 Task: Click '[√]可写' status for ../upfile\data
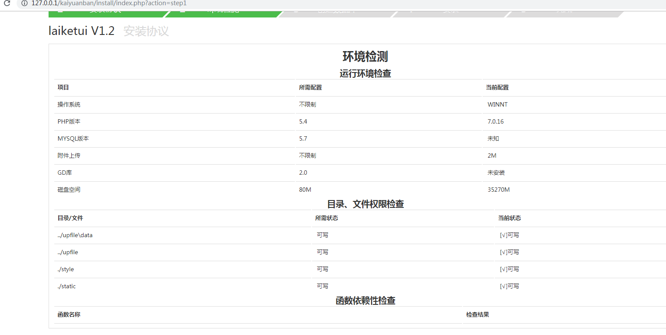click(x=509, y=235)
